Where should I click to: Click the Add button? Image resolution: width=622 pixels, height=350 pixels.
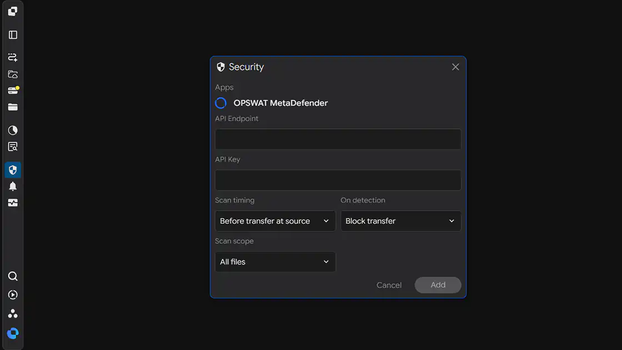[x=438, y=285]
